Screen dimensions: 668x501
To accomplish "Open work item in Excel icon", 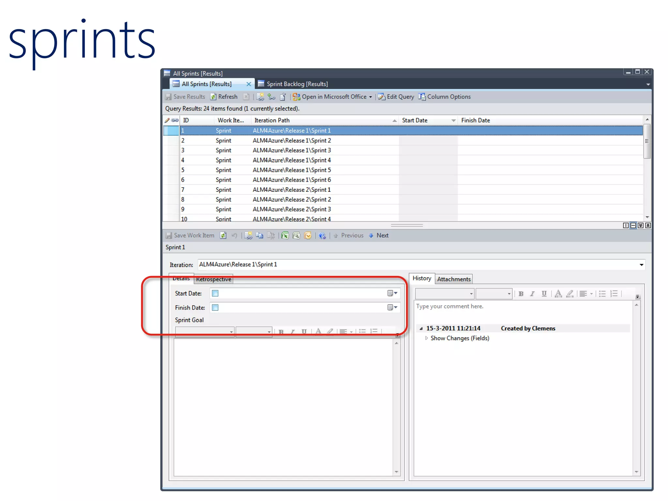I will (285, 235).
